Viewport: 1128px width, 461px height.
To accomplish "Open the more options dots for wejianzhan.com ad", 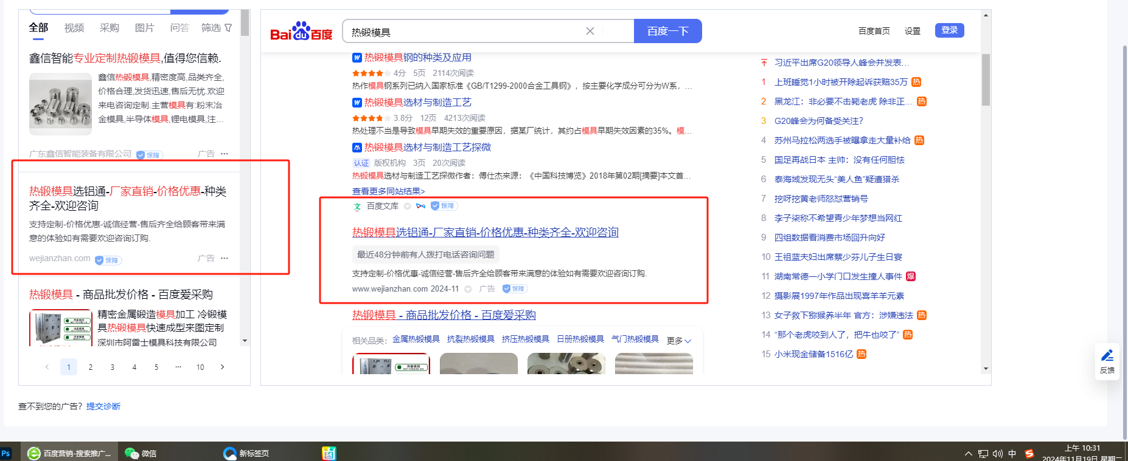I will click(225, 258).
